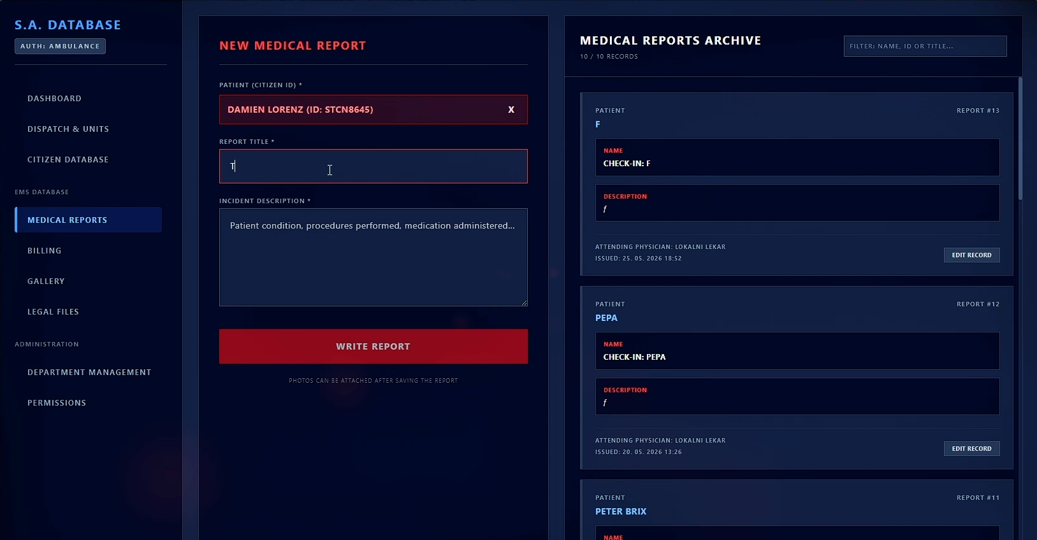
Task: Focus the Incident Description text area
Action: tap(373, 257)
